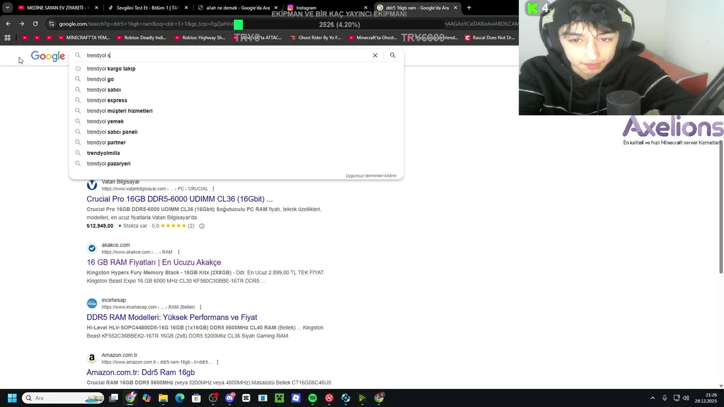Open more options for incehesap result
This screenshot has height=407, width=724.
(x=200, y=307)
